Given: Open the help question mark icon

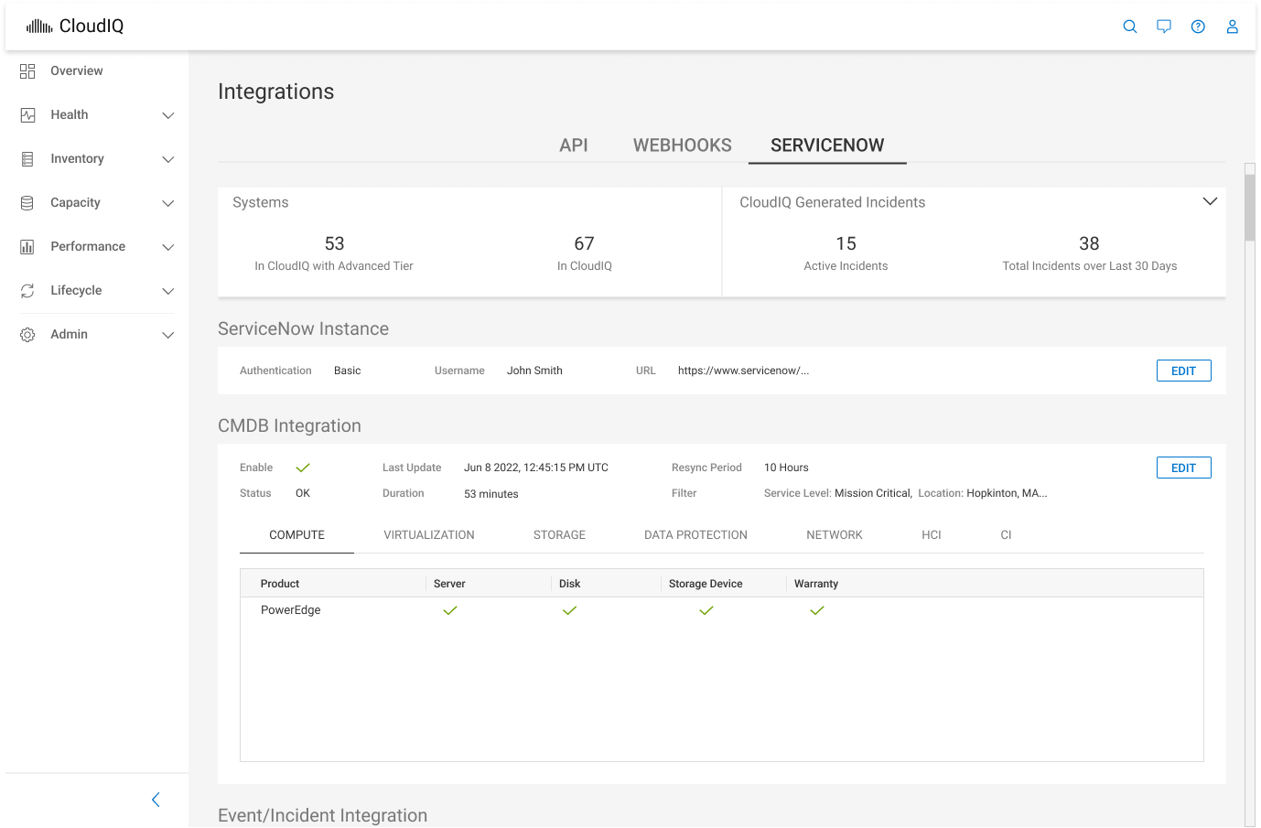Looking at the screenshot, I should click(x=1198, y=27).
